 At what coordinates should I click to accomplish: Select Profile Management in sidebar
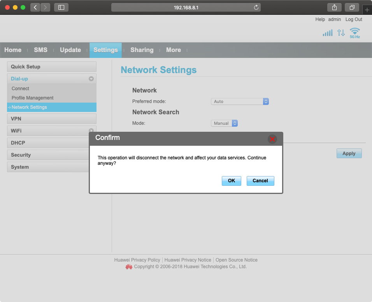33,98
